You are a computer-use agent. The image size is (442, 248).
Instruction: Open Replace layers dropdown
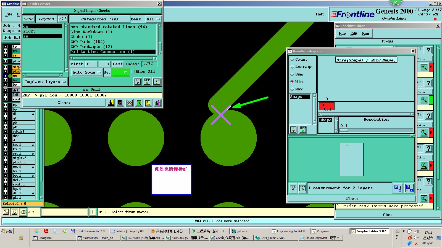(x=45, y=82)
